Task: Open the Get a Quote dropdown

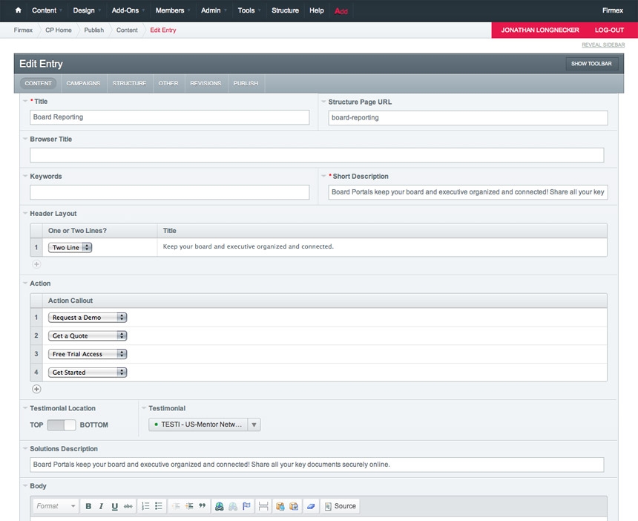Action: click(x=88, y=335)
